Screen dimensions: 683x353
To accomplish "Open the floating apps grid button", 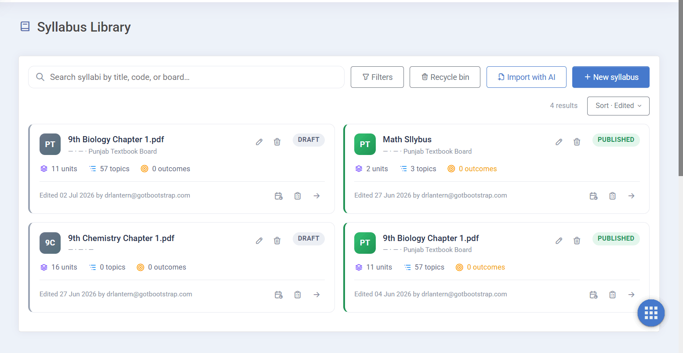I will 651,313.
